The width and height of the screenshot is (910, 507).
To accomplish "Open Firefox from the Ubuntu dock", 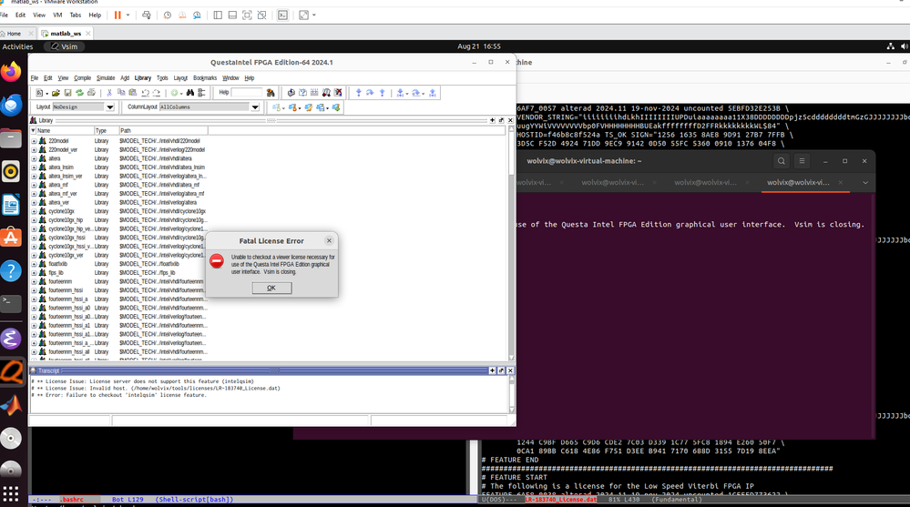I will (12, 72).
